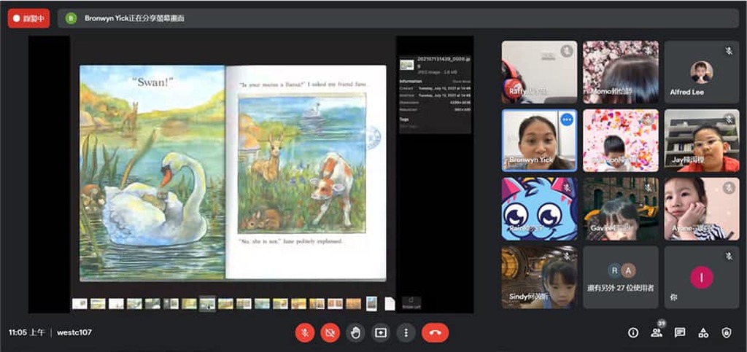Click the A avatar in the 27 others tile
The height and width of the screenshot is (352, 747).
(x=629, y=270)
